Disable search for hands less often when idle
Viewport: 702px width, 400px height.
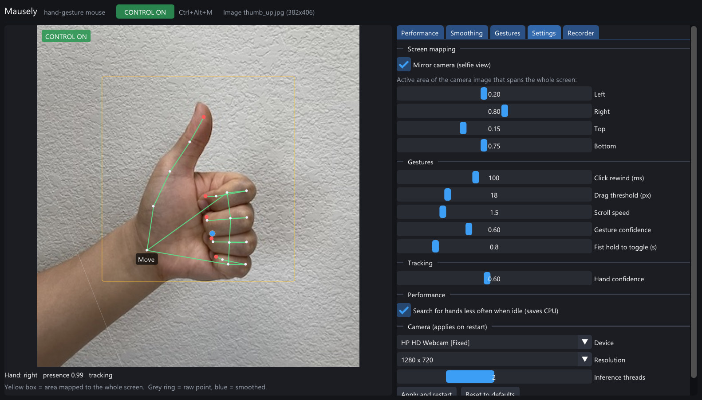pos(404,311)
